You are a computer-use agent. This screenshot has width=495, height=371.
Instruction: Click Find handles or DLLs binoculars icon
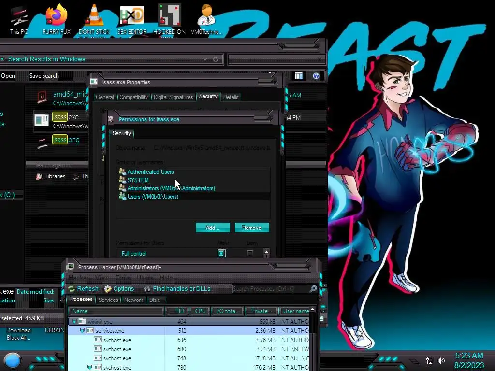[147, 289]
